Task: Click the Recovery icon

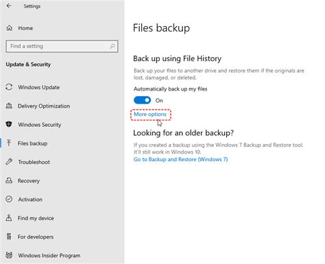Action: (9, 180)
